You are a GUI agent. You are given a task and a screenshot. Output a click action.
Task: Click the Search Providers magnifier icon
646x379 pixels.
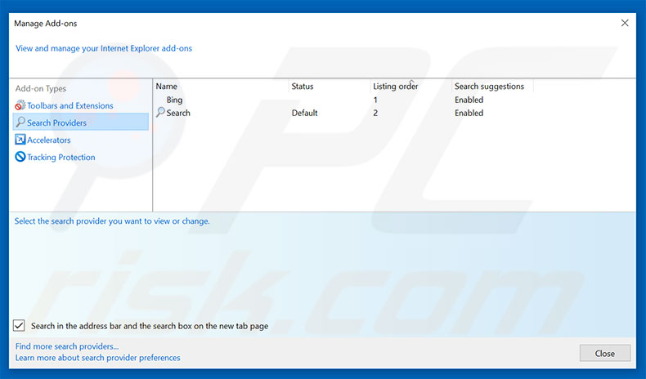[20, 123]
